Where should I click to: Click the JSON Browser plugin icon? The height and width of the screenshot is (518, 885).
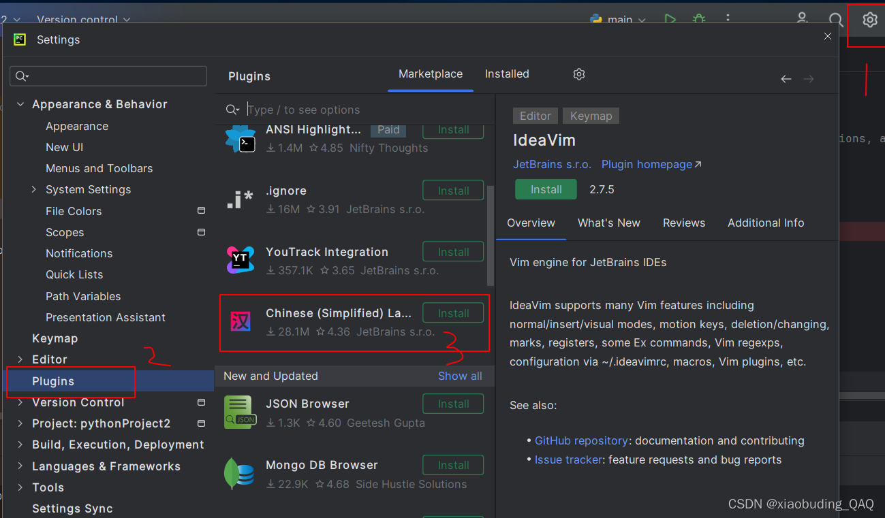click(240, 412)
